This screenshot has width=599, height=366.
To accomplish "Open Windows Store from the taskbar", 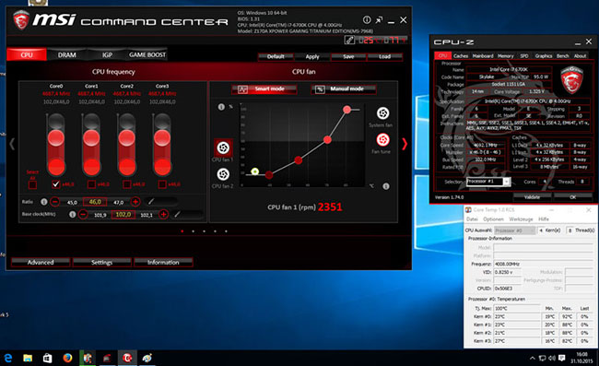I will click(47, 358).
